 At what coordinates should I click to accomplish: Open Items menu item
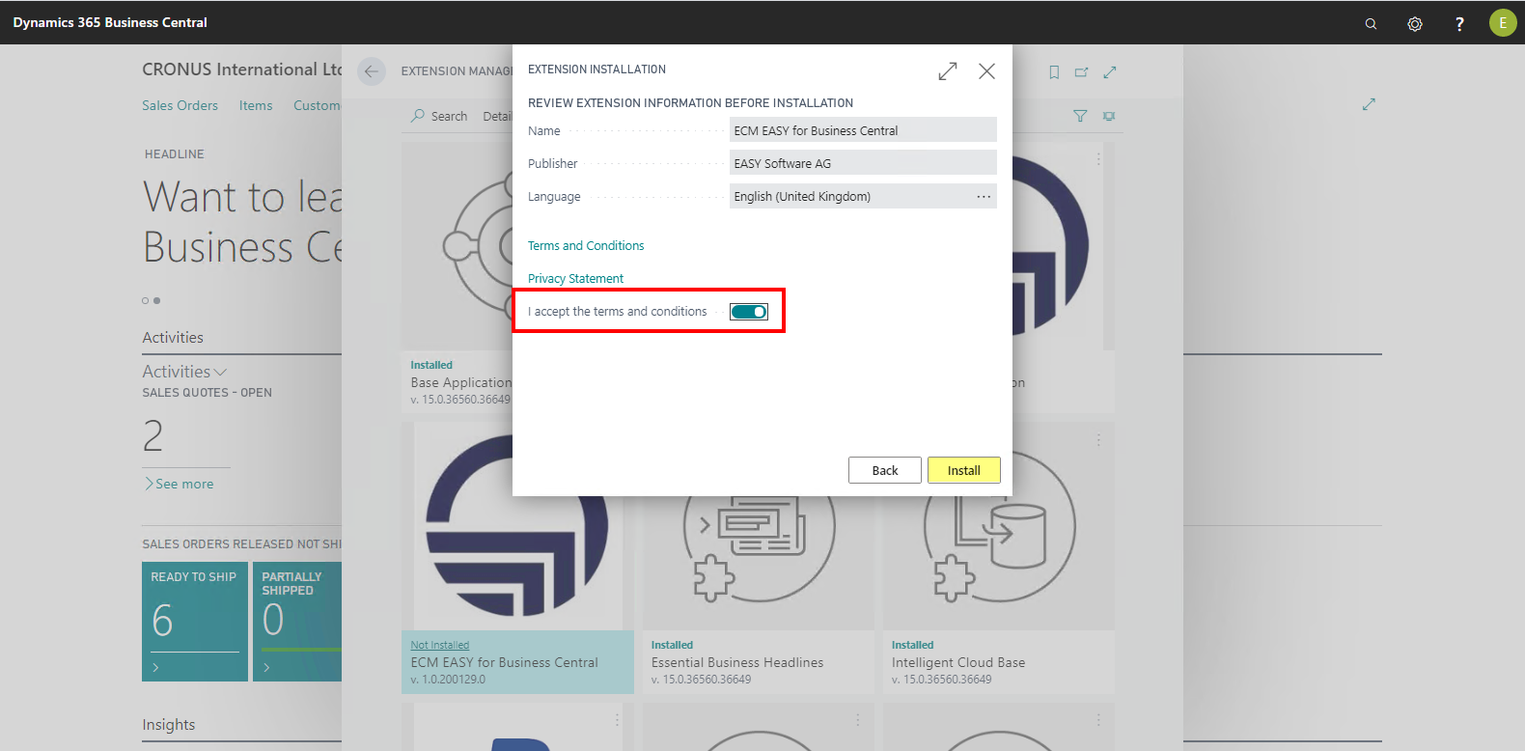[256, 105]
